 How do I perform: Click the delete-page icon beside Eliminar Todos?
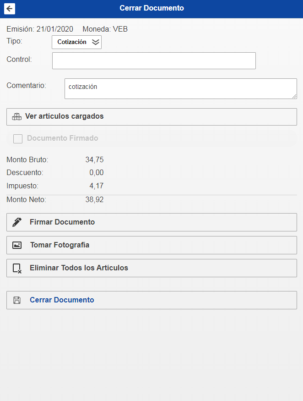17,268
